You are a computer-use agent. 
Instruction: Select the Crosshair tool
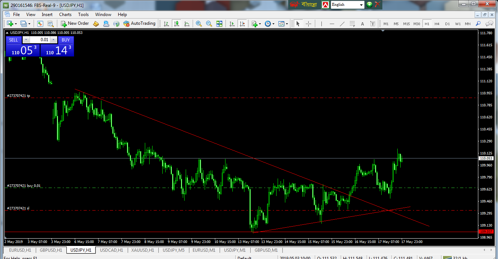click(308, 24)
